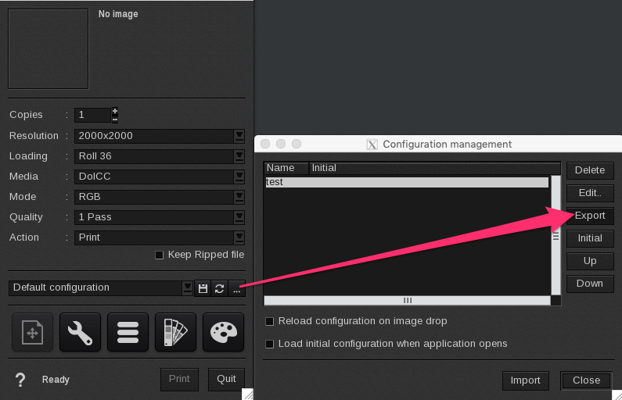Increase copies with the plus stepper
The width and height of the screenshot is (622, 400).
click(x=115, y=111)
